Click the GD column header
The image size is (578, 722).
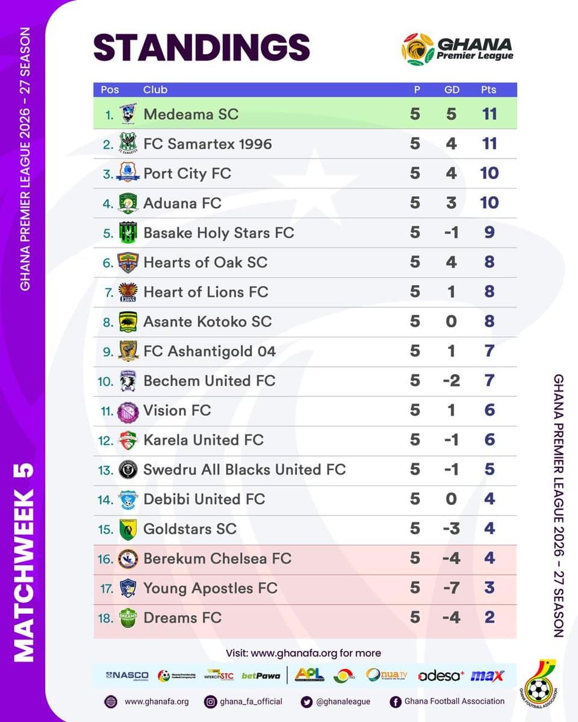(x=452, y=90)
